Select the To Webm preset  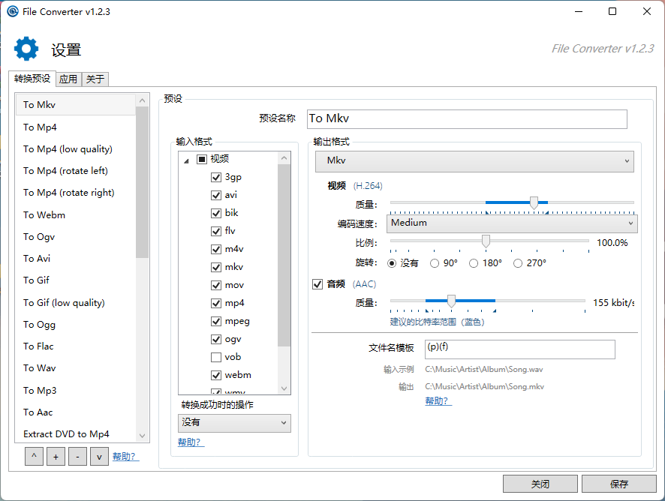pyautogui.click(x=76, y=215)
